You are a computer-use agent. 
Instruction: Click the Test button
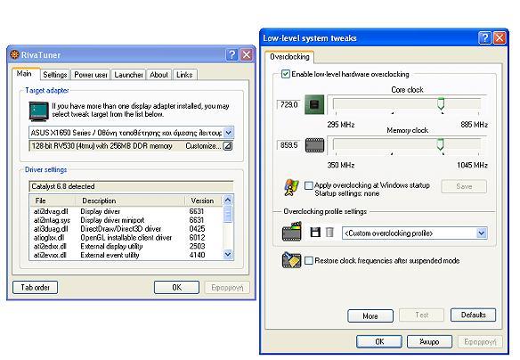[422, 315]
